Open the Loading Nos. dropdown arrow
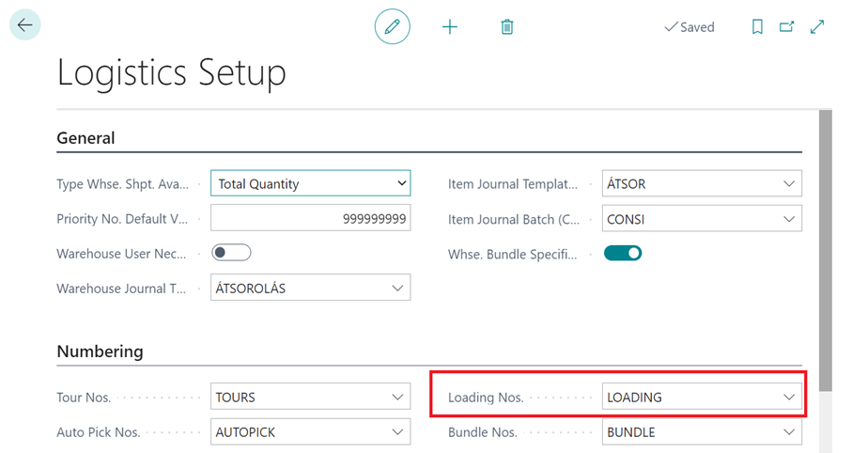This screenshot has width=852, height=453. pos(789,398)
